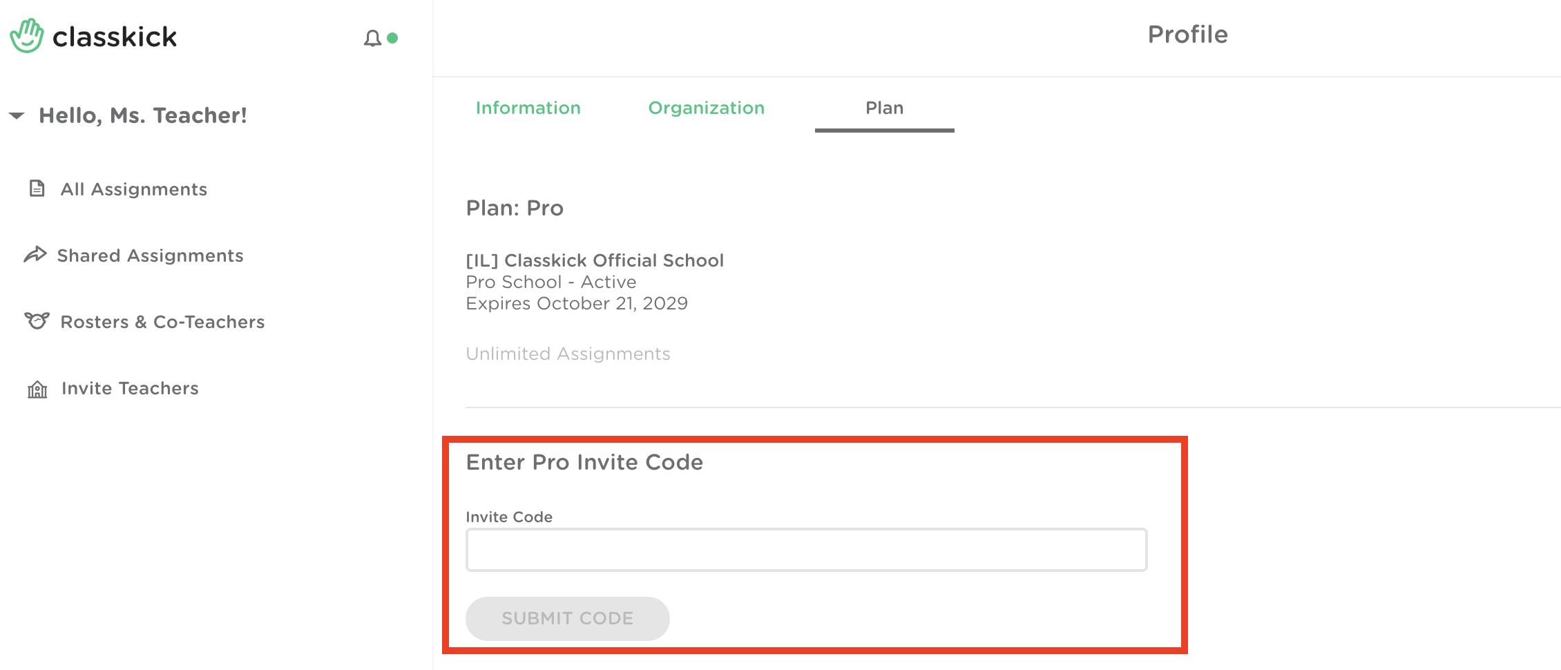Click the Unlimited Assignments text
The image size is (1561, 670).
568,354
